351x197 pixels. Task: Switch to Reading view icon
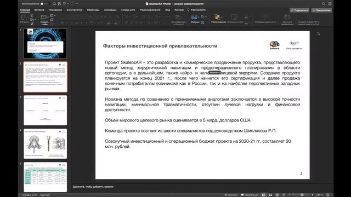coord(277,195)
